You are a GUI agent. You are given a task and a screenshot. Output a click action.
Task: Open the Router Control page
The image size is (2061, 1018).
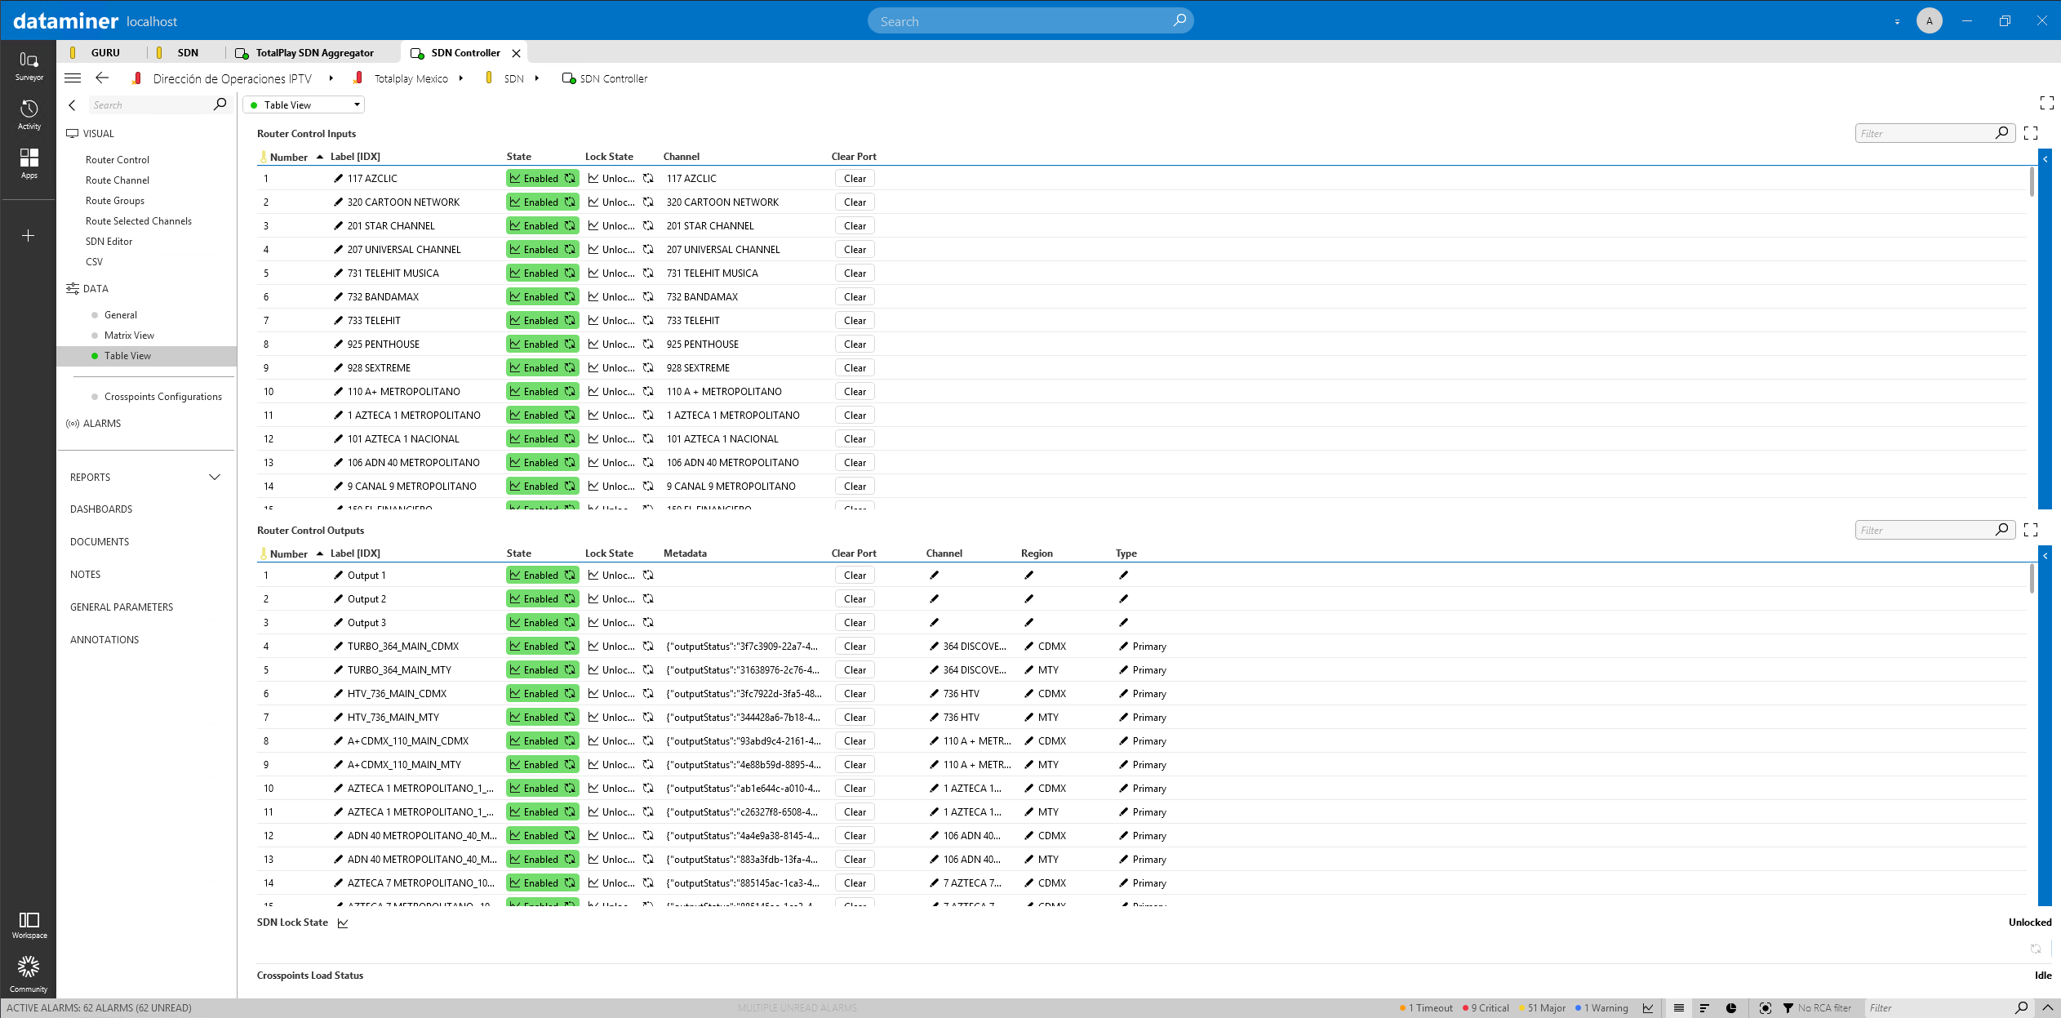[118, 160]
